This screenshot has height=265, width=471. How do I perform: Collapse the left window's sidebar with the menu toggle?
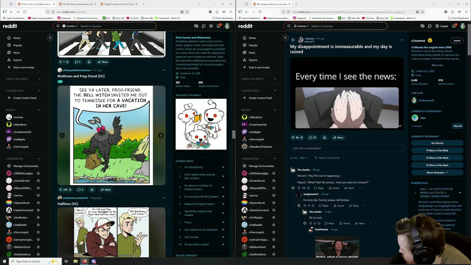click(x=50, y=38)
